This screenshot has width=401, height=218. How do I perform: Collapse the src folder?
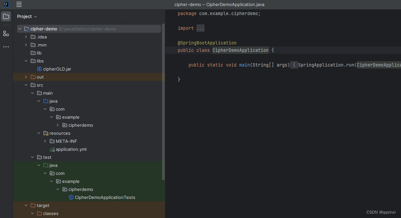click(x=26, y=85)
